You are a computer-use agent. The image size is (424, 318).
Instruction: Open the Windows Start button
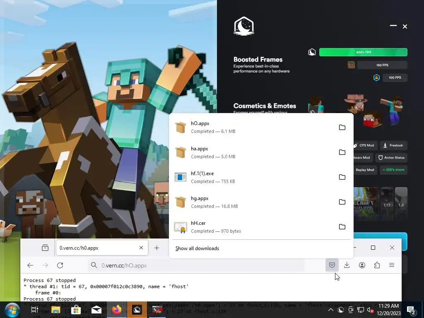(x=12, y=310)
